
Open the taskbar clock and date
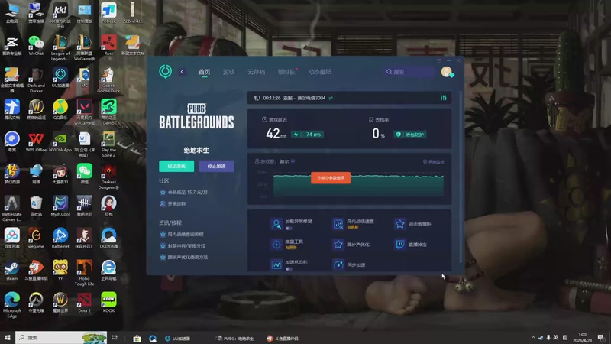click(582, 338)
